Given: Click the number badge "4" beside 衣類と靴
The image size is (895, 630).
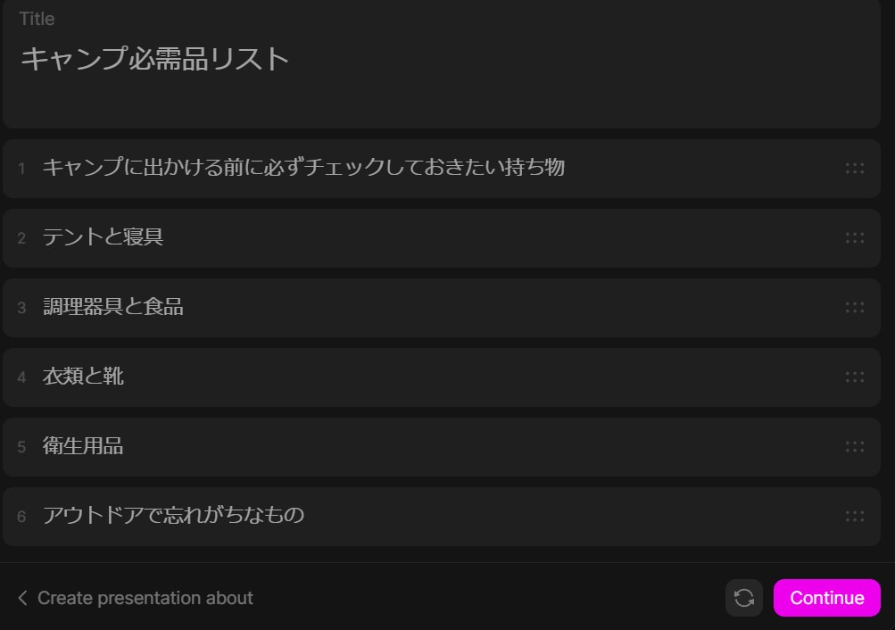Looking at the screenshot, I should pos(21,377).
